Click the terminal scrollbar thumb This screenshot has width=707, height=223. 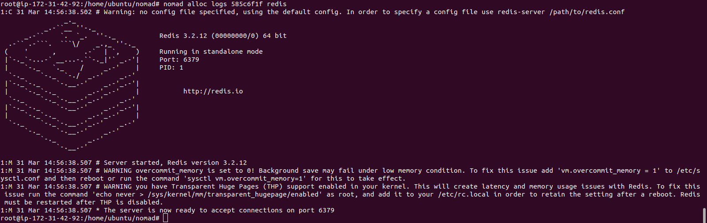704,216
